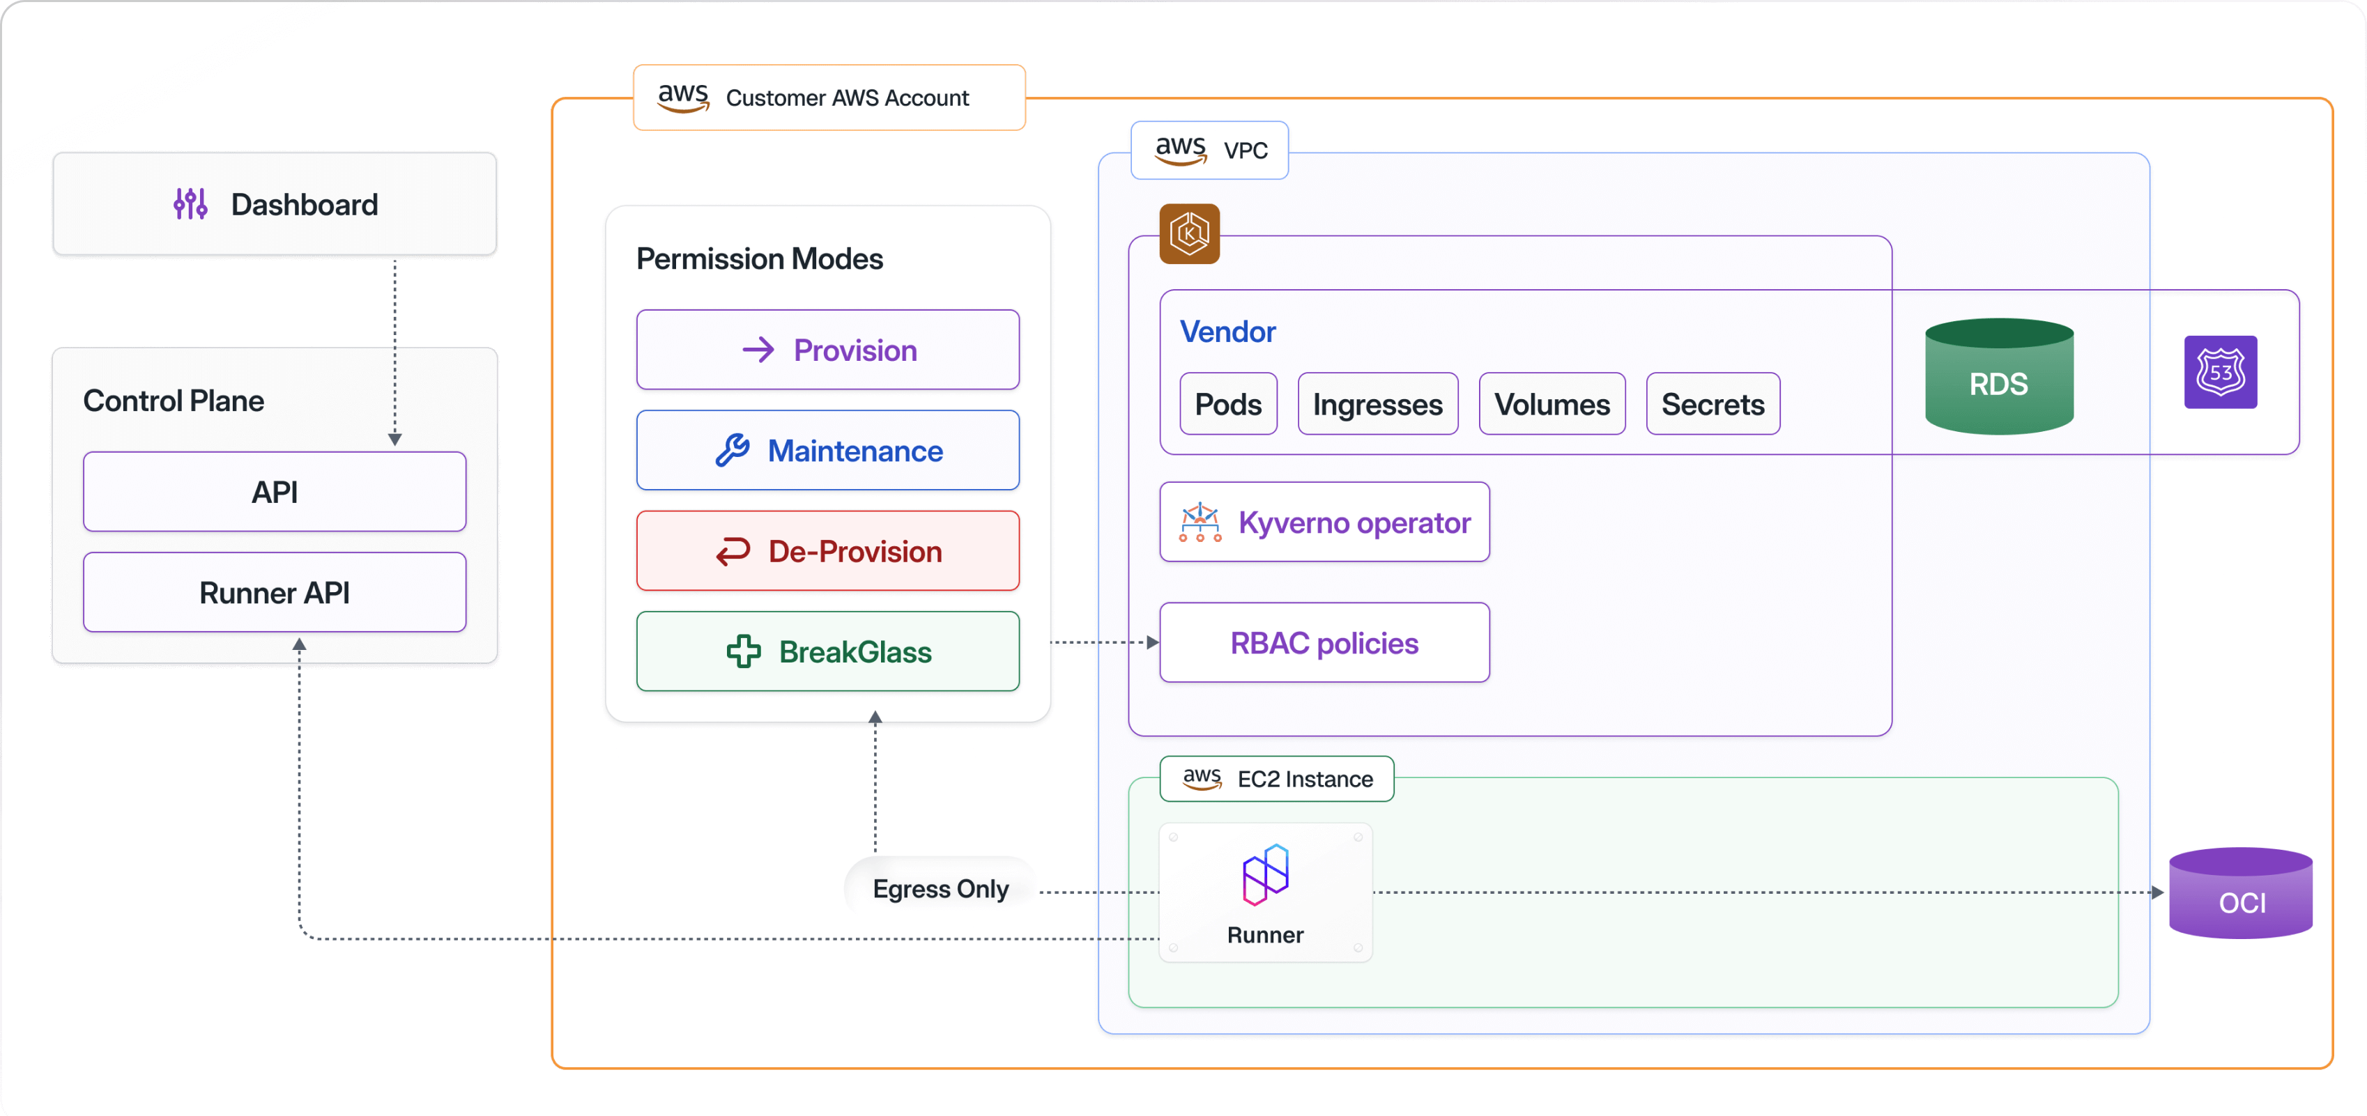The image size is (2367, 1116).
Task: Click the Dashboard sliders icon
Action: point(190,204)
